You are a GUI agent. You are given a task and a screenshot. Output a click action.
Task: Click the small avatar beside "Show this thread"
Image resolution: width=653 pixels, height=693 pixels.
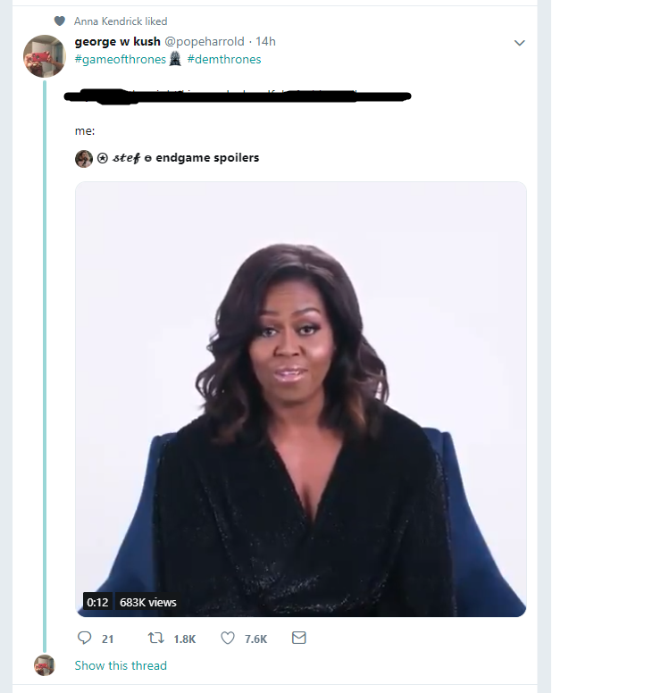point(44,665)
